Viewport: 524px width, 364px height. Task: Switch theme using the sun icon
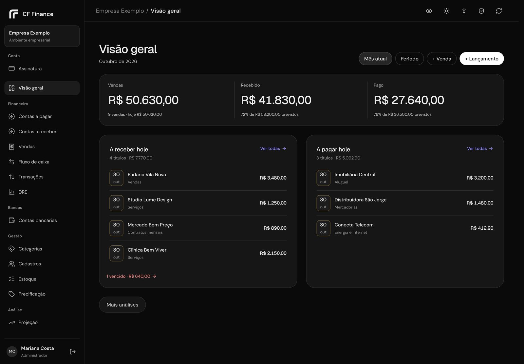click(x=446, y=11)
